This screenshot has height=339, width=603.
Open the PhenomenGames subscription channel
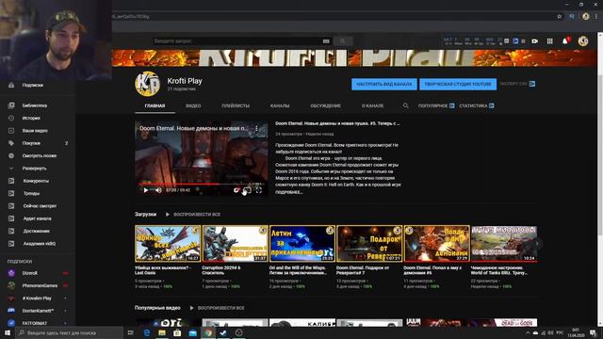click(40, 285)
